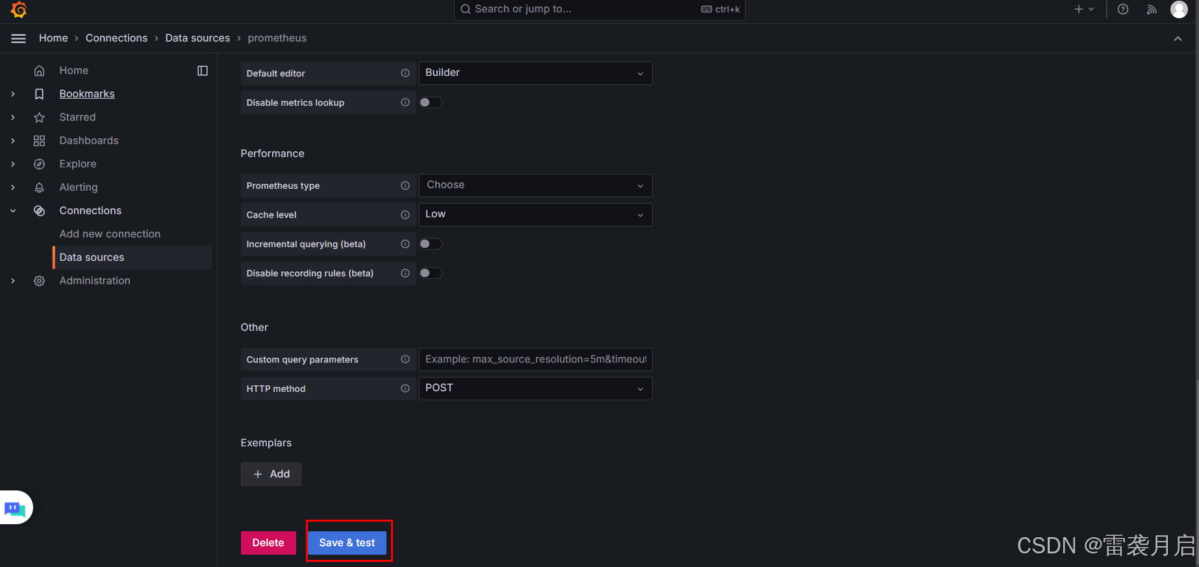Enable Incremental querying (beta) switch
Screen dimensions: 1199x567
[x=431, y=244]
